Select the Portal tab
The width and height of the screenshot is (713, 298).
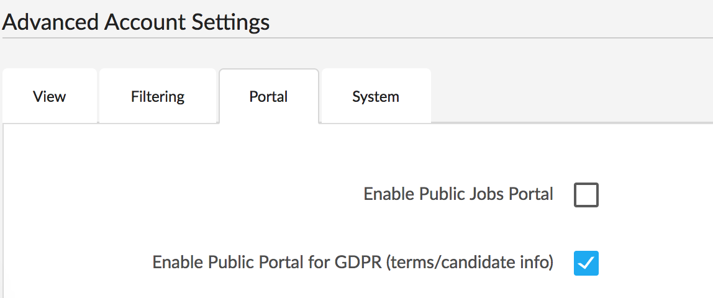click(x=268, y=97)
